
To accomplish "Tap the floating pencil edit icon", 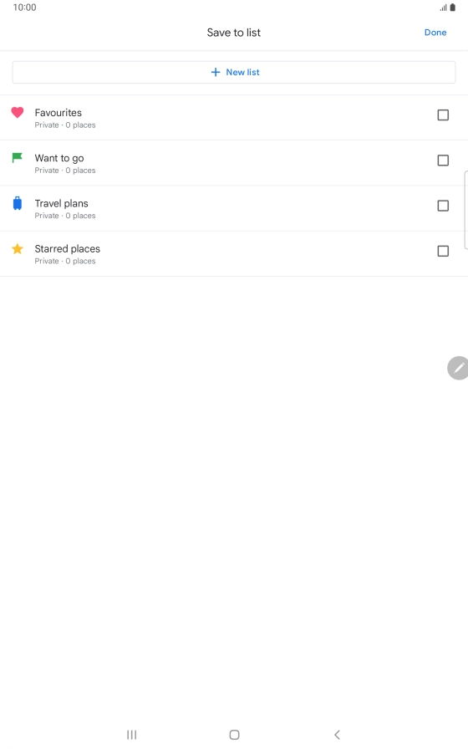I will tap(459, 368).
